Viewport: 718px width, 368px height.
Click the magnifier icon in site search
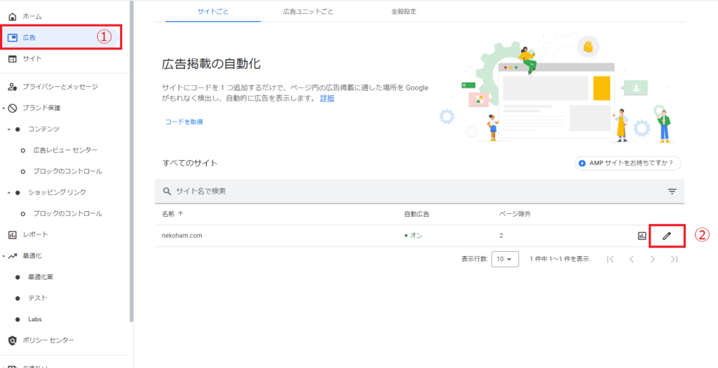pos(167,191)
